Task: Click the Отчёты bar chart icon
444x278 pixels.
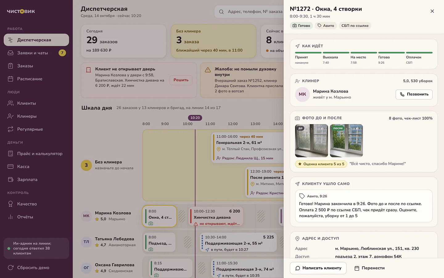Action: coord(10,217)
